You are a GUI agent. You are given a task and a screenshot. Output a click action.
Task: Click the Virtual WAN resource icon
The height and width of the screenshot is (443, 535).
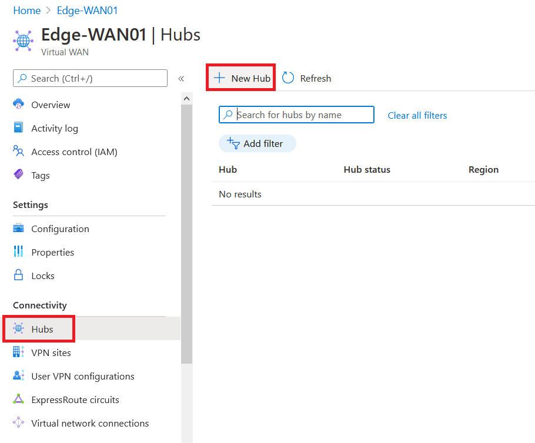[x=23, y=41]
